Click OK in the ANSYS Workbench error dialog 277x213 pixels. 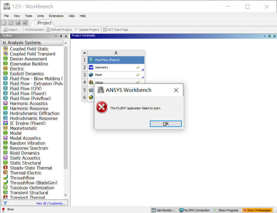[166, 124]
